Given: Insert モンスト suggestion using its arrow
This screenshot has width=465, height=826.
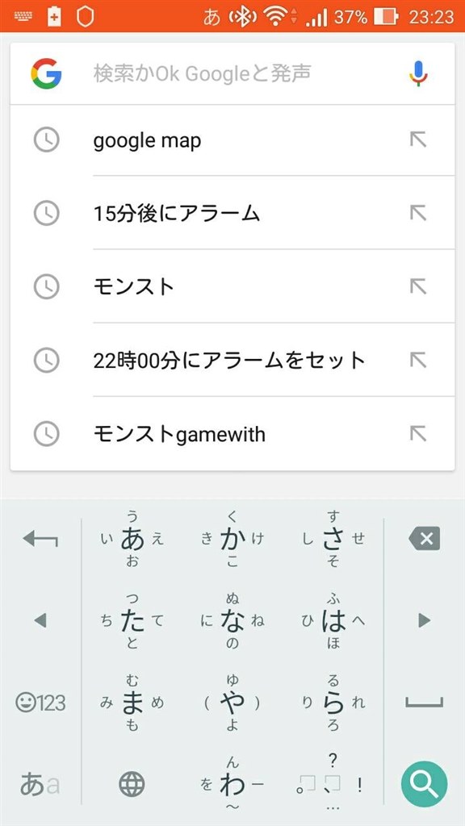Looking at the screenshot, I should pos(418,286).
